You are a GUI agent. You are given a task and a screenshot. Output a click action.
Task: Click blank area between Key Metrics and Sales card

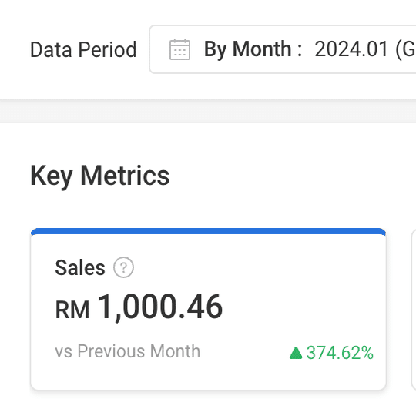208,210
